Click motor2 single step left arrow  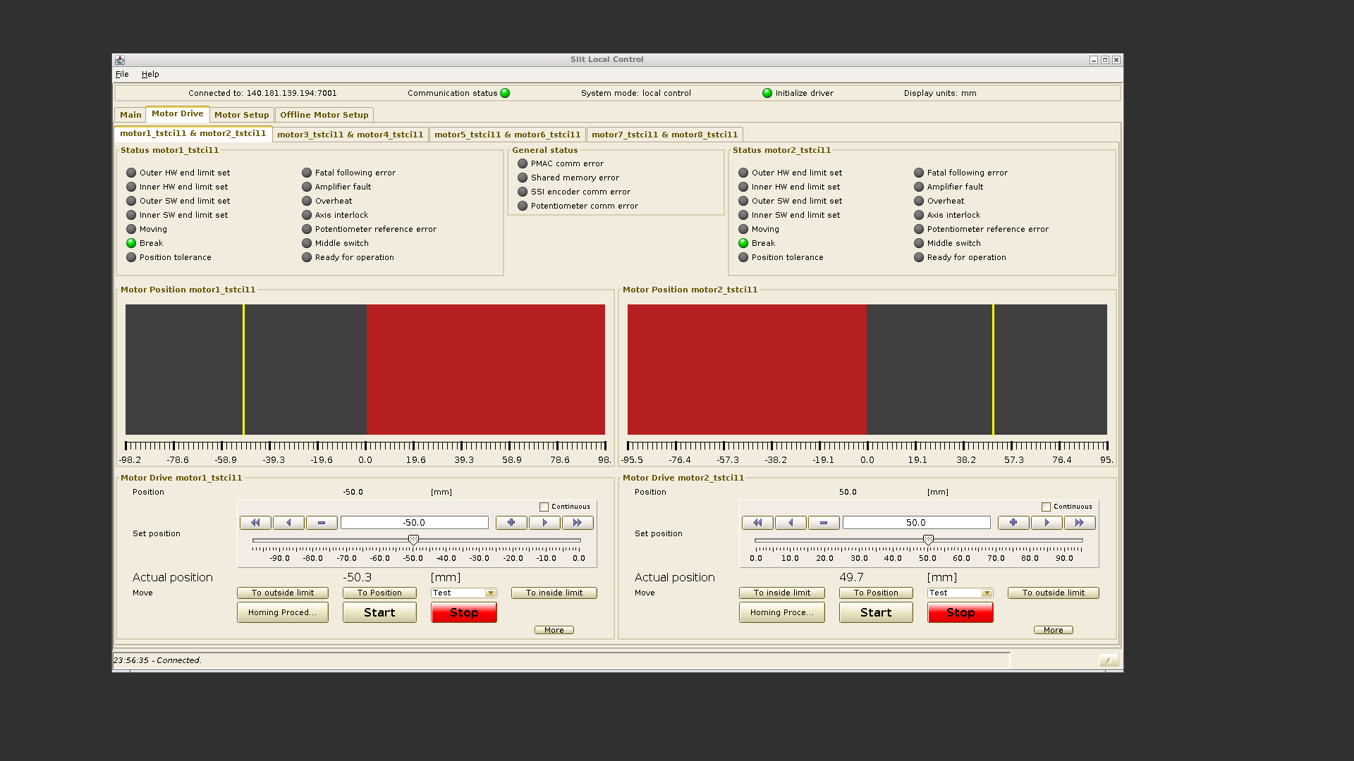791,523
